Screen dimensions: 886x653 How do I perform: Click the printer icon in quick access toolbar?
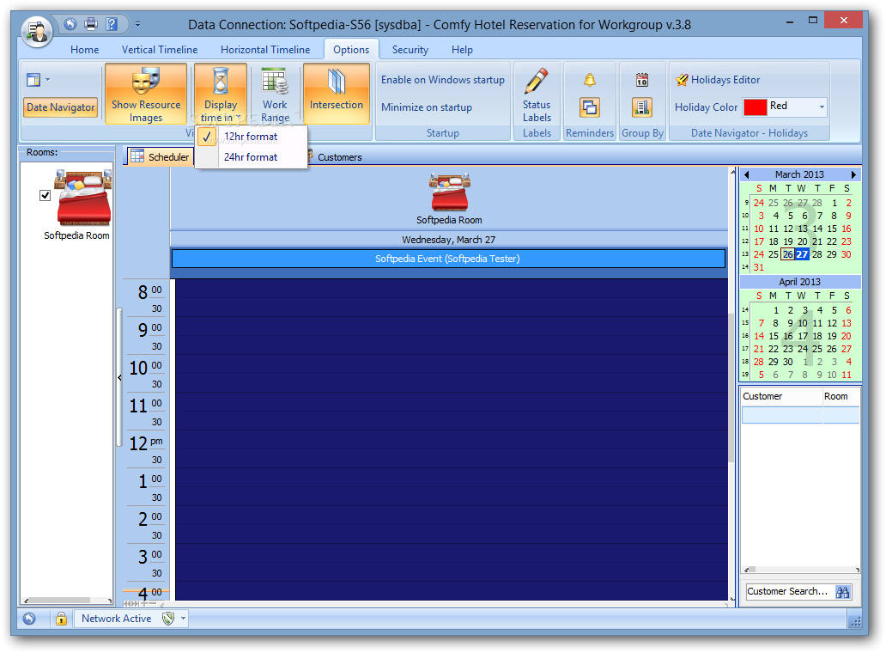[x=91, y=24]
